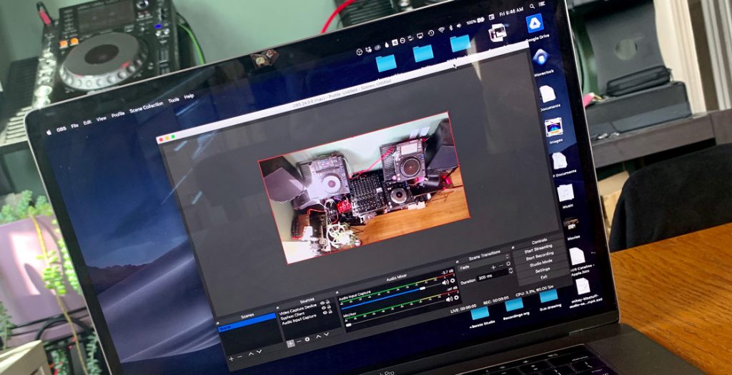Select the highlighted Scene in Scenes list
This screenshot has height=375, width=732.
247,322
